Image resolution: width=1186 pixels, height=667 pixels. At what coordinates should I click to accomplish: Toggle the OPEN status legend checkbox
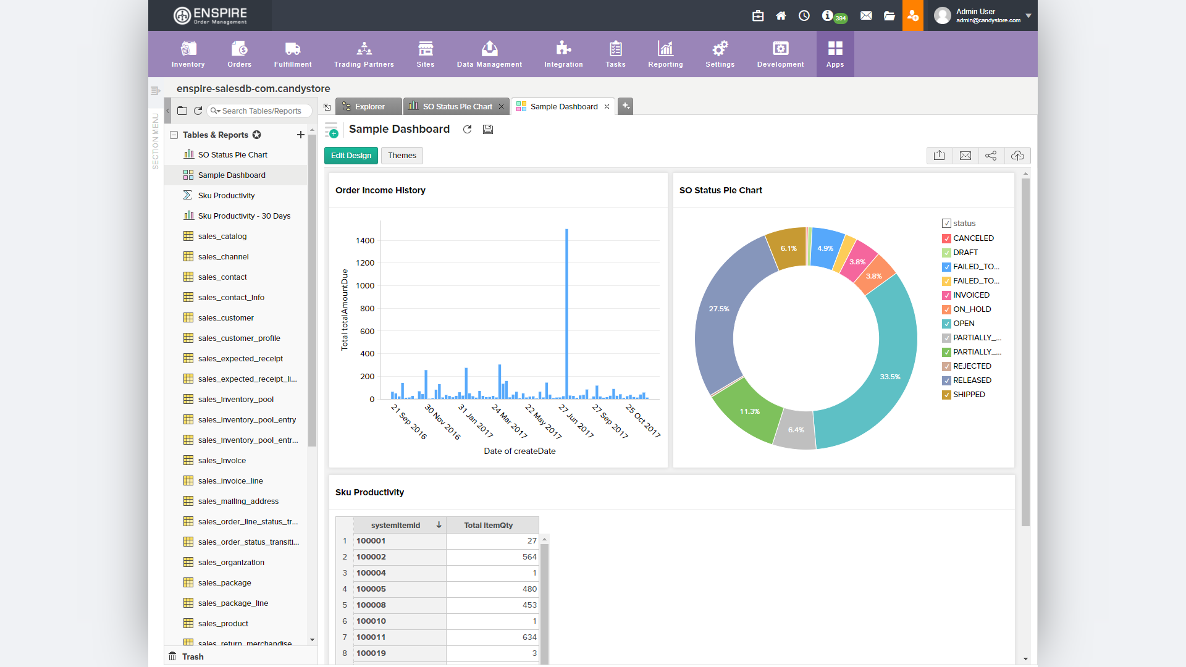pyautogui.click(x=946, y=324)
